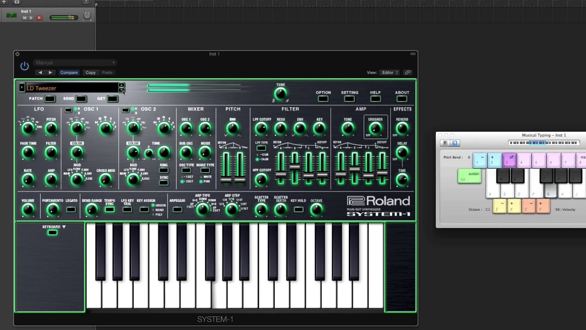Open the Manual preset dropdown
Image resolution: width=586 pixels, height=330 pixels.
point(75,63)
